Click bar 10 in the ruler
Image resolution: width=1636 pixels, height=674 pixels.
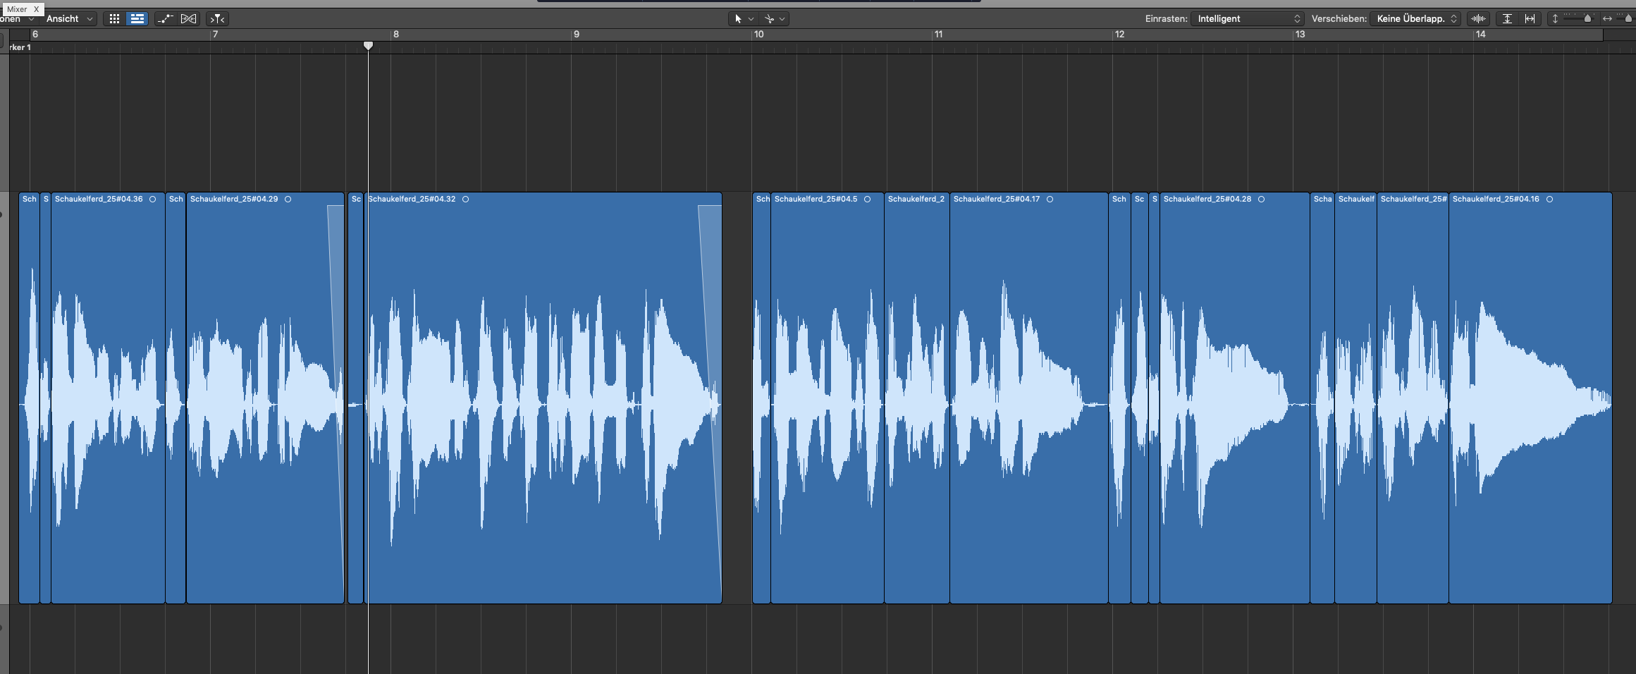pyautogui.click(x=758, y=35)
